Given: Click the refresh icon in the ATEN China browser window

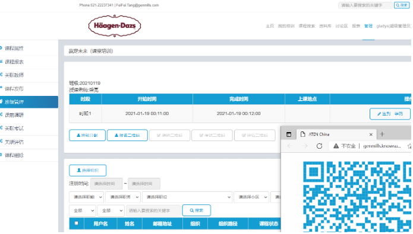Looking at the screenshot, I should pyautogui.click(x=319, y=146).
